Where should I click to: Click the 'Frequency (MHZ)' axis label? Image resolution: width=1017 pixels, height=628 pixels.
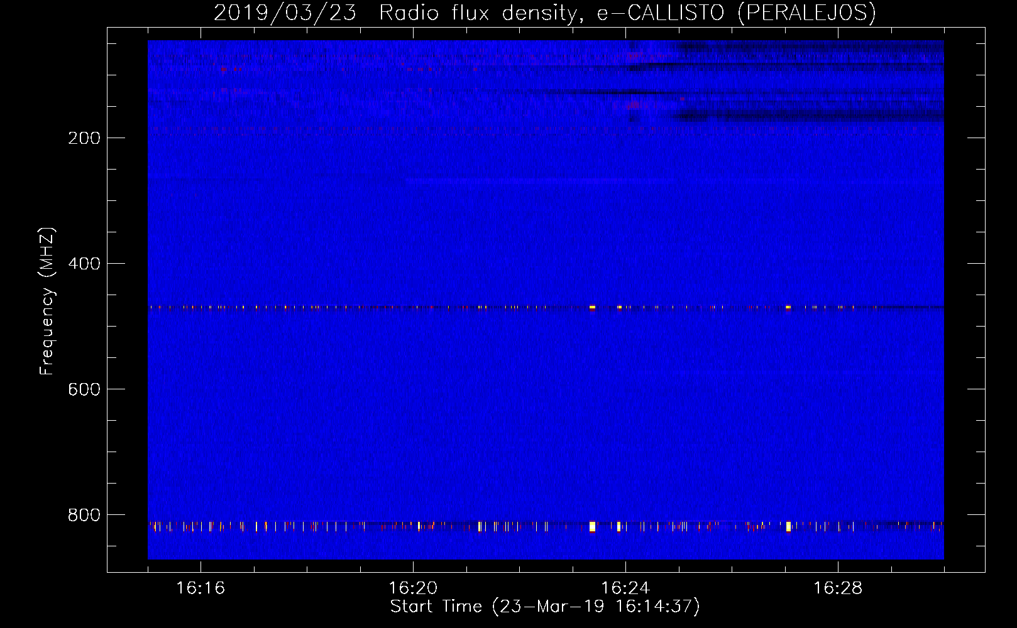pos(47,301)
